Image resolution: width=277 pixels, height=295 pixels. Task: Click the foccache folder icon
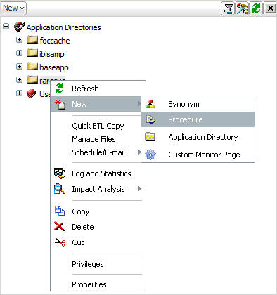32,39
